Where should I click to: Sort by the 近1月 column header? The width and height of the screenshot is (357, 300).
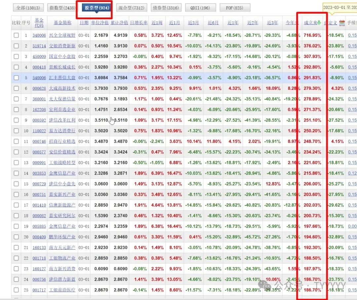[x=175, y=23]
